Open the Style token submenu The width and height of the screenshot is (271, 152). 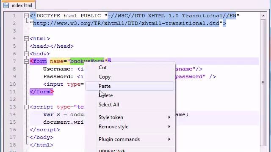pos(130,117)
